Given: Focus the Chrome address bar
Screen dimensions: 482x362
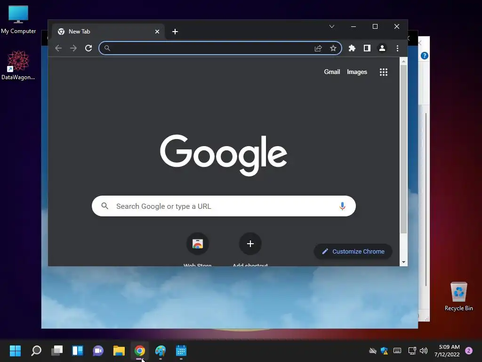Looking at the screenshot, I should (220, 48).
